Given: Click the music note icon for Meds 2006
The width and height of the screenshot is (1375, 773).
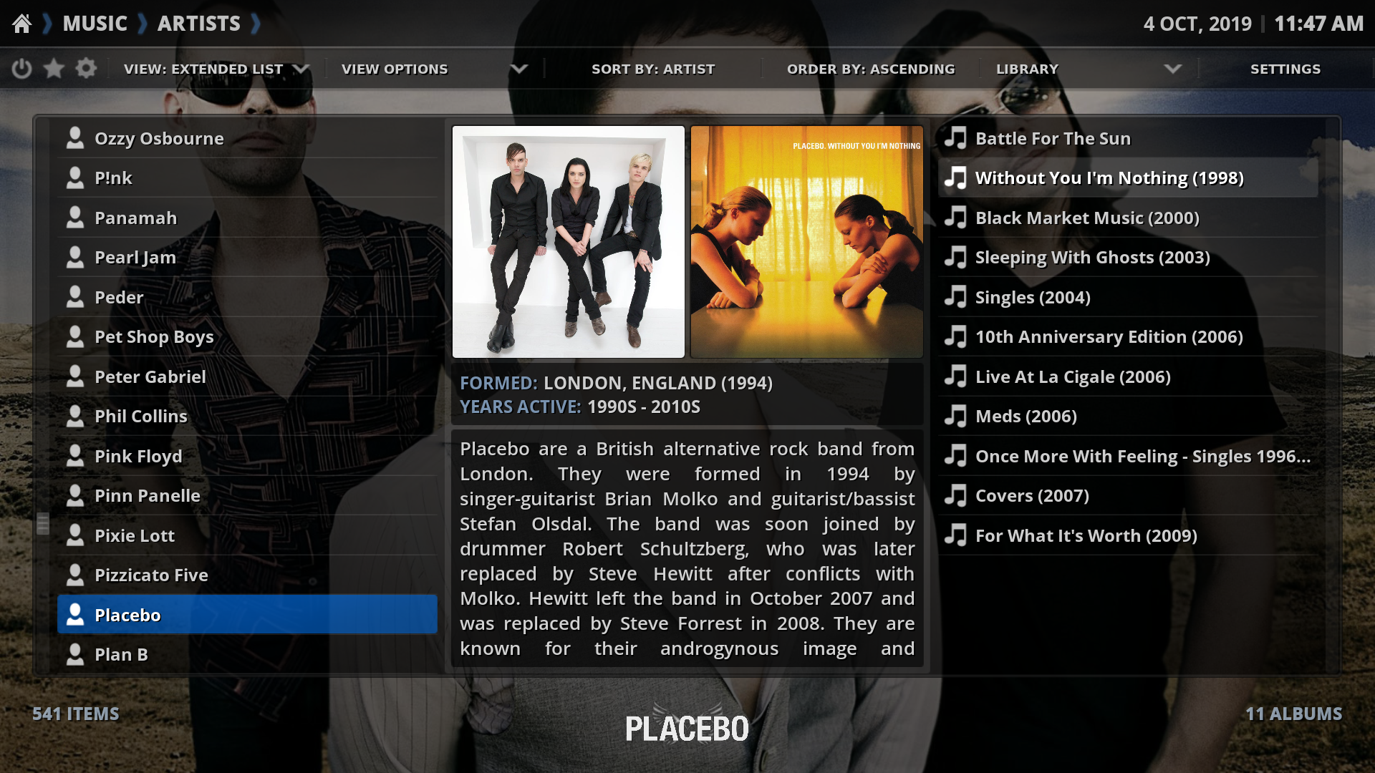Looking at the screenshot, I should tap(956, 415).
